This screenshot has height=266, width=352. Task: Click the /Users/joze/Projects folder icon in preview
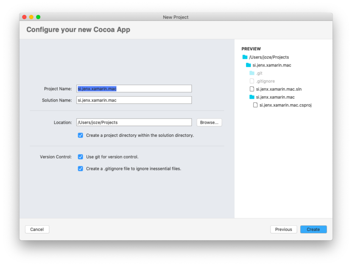pos(245,57)
